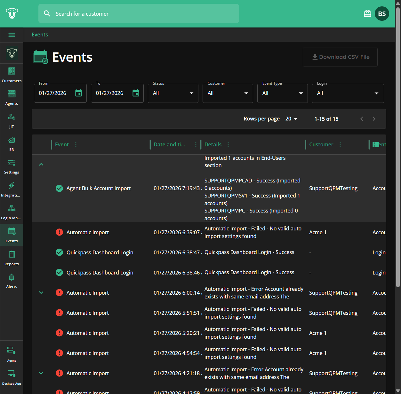Sort by Event column header
Screen dimensions: 401x394
[x=62, y=144]
